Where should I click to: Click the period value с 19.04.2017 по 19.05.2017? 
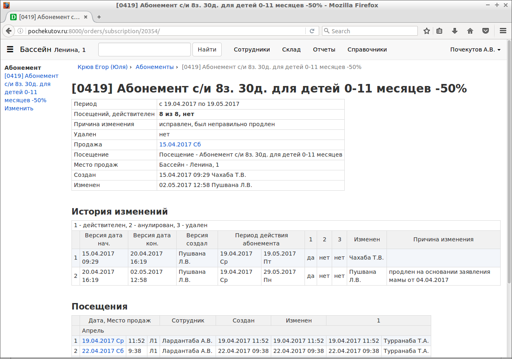pyautogui.click(x=199, y=104)
